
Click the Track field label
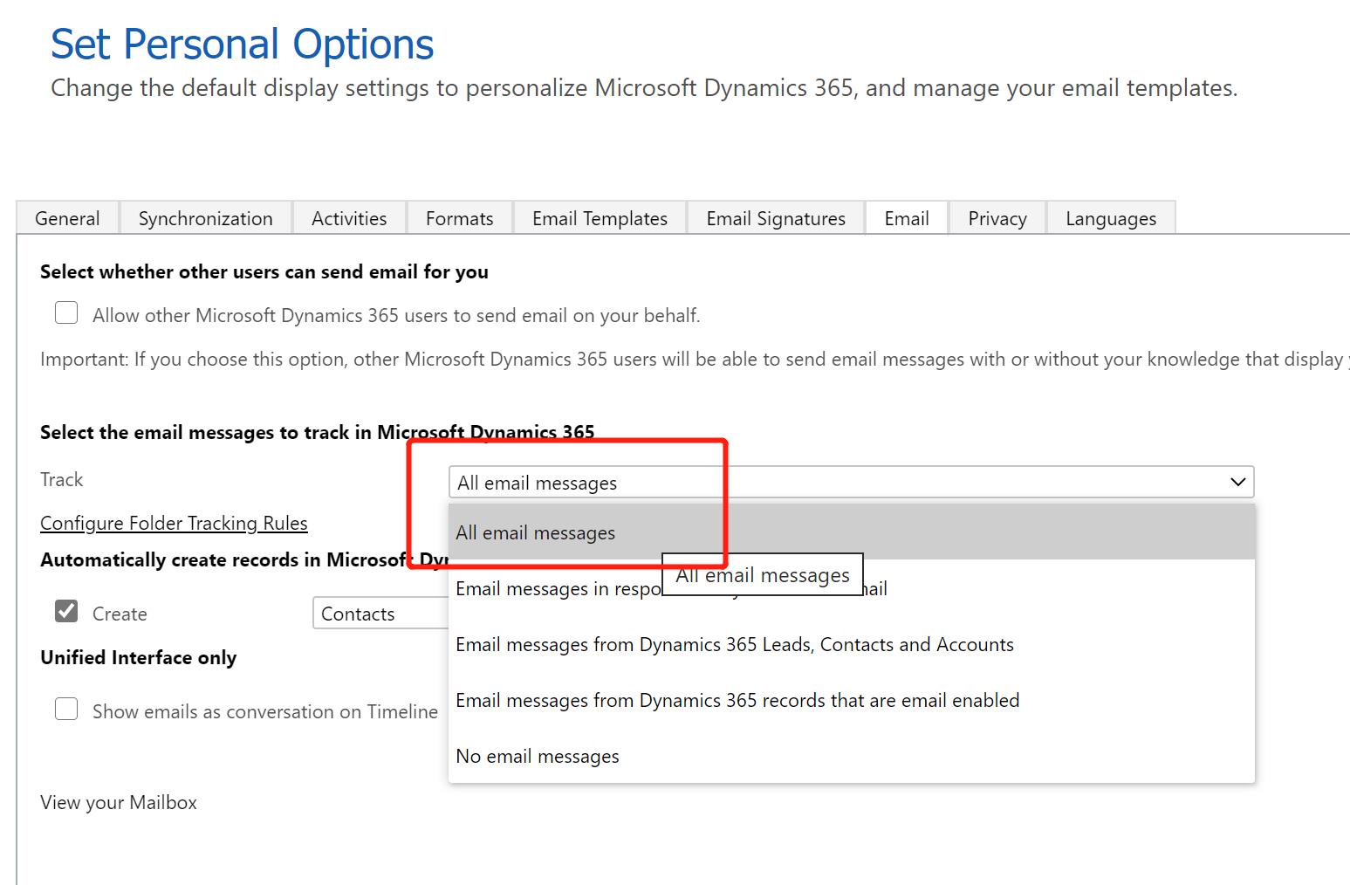(62, 479)
